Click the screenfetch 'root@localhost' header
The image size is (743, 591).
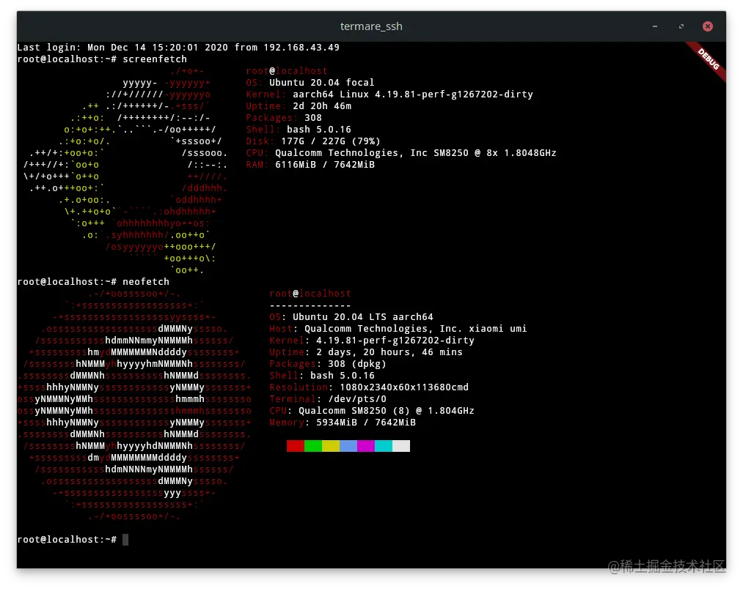pyautogui.click(x=287, y=70)
